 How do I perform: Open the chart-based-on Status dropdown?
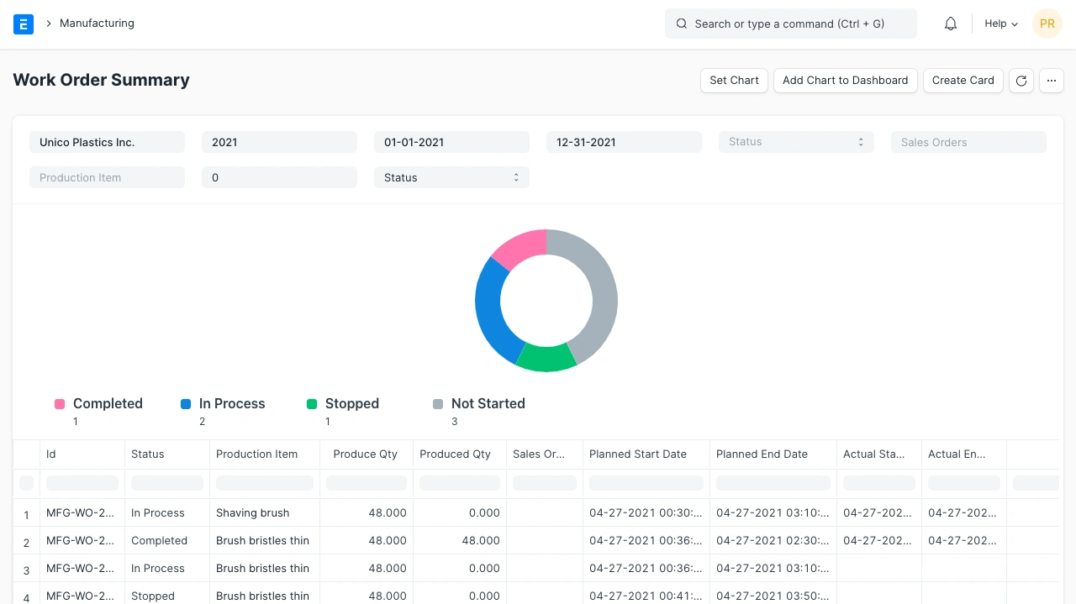[x=451, y=177]
